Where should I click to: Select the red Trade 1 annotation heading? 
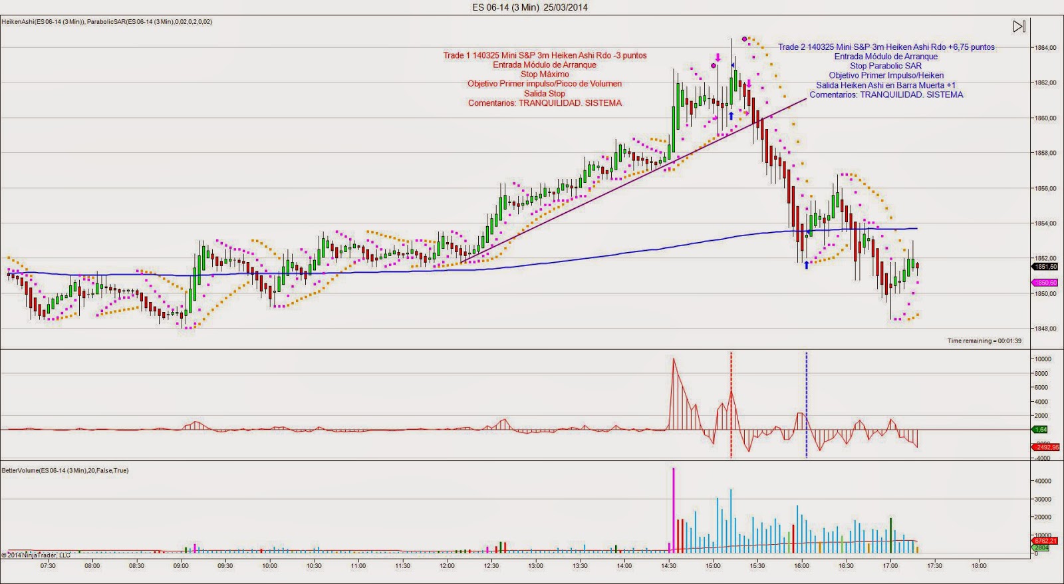click(545, 55)
